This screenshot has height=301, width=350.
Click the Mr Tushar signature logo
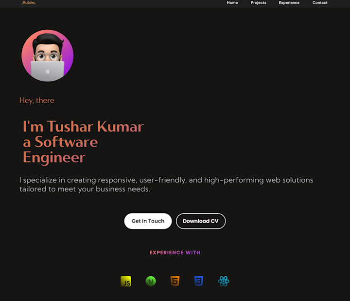(x=28, y=3)
